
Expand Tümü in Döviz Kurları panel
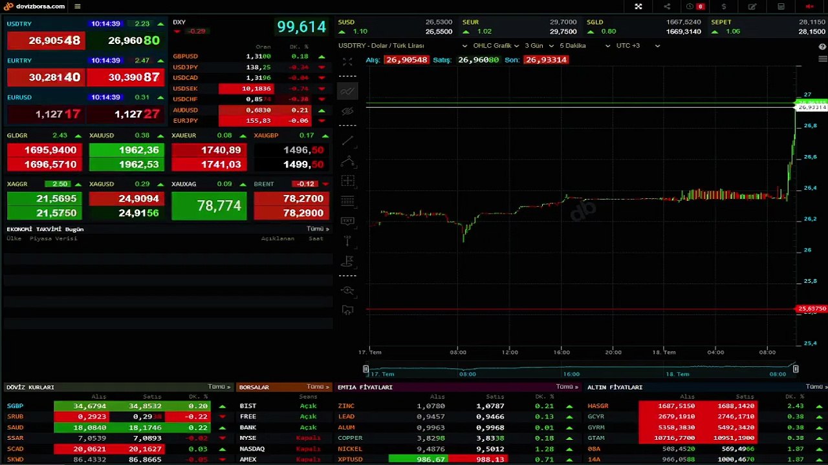coord(219,387)
